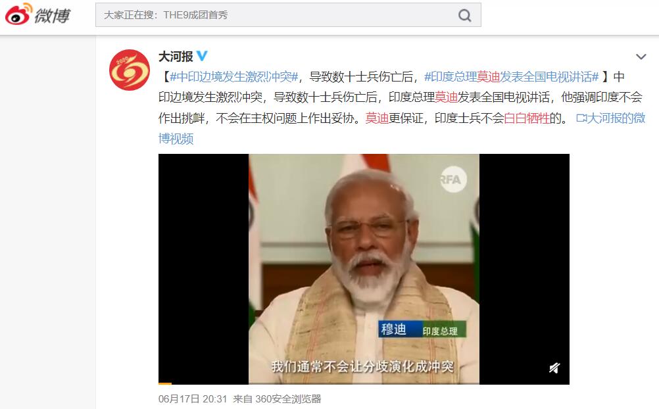
Task: Click the blue verified V badge
Action: (x=202, y=56)
